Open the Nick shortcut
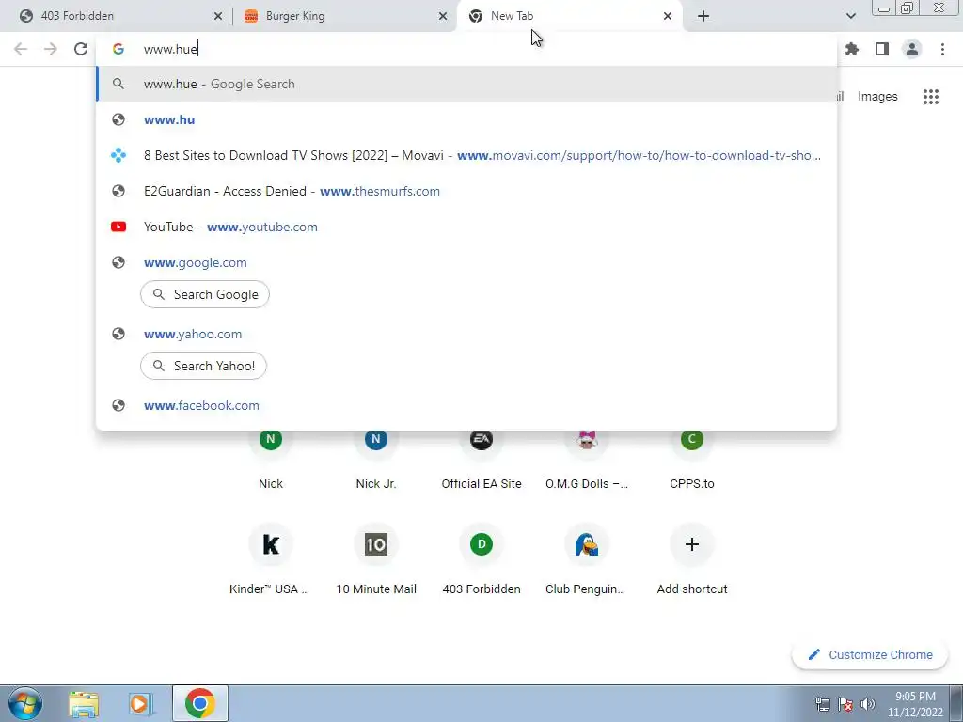The image size is (963, 722). (x=271, y=459)
